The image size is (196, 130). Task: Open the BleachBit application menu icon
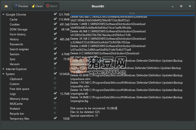(6, 6)
